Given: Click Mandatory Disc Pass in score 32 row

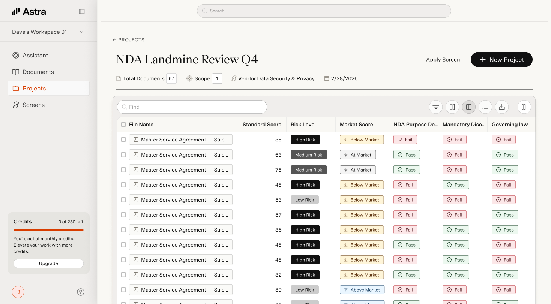Looking at the screenshot, I should (x=456, y=275).
